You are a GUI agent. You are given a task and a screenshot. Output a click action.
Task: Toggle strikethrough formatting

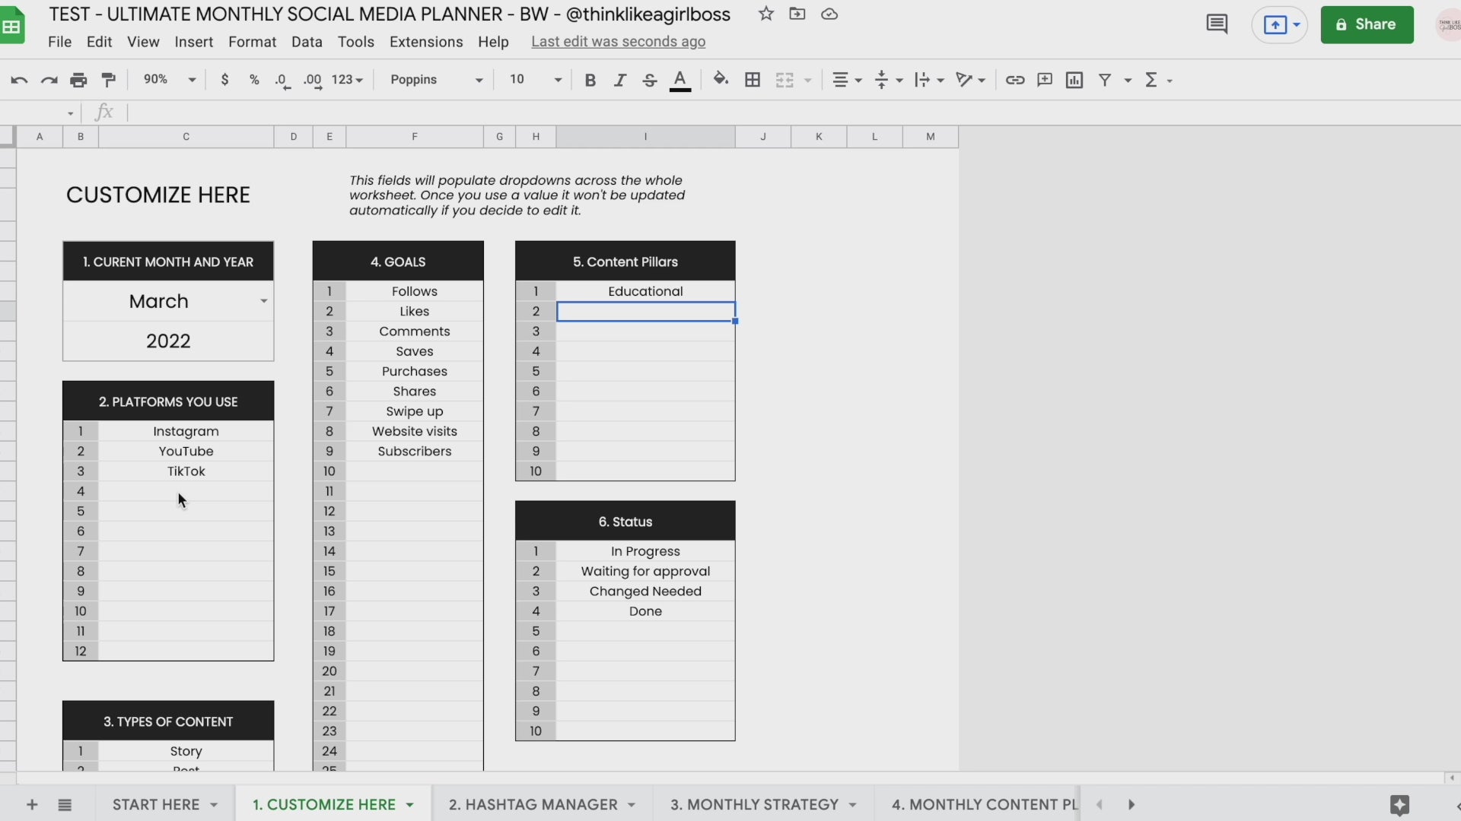(x=650, y=80)
